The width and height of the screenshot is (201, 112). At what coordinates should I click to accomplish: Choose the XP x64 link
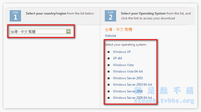(117, 58)
